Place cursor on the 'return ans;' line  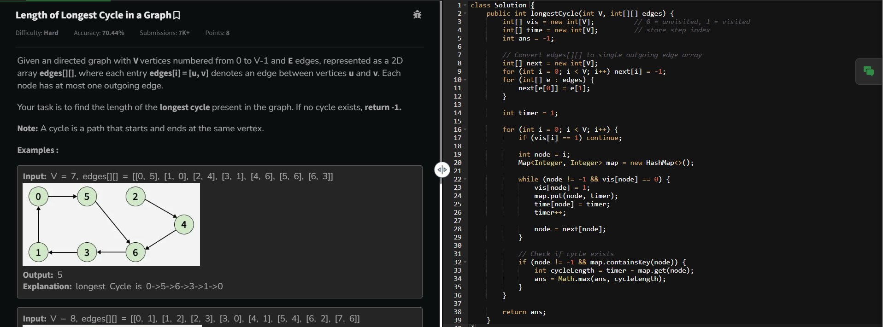click(x=524, y=312)
